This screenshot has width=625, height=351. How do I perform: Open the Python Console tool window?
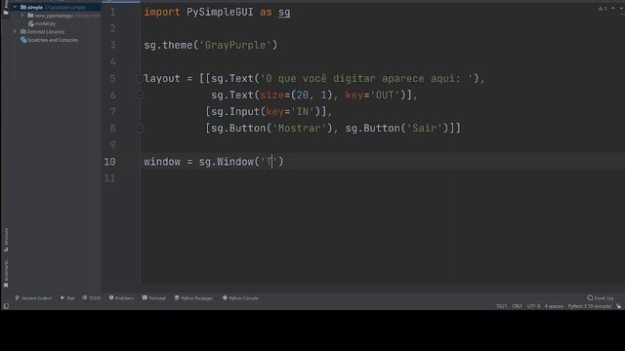tap(240, 298)
